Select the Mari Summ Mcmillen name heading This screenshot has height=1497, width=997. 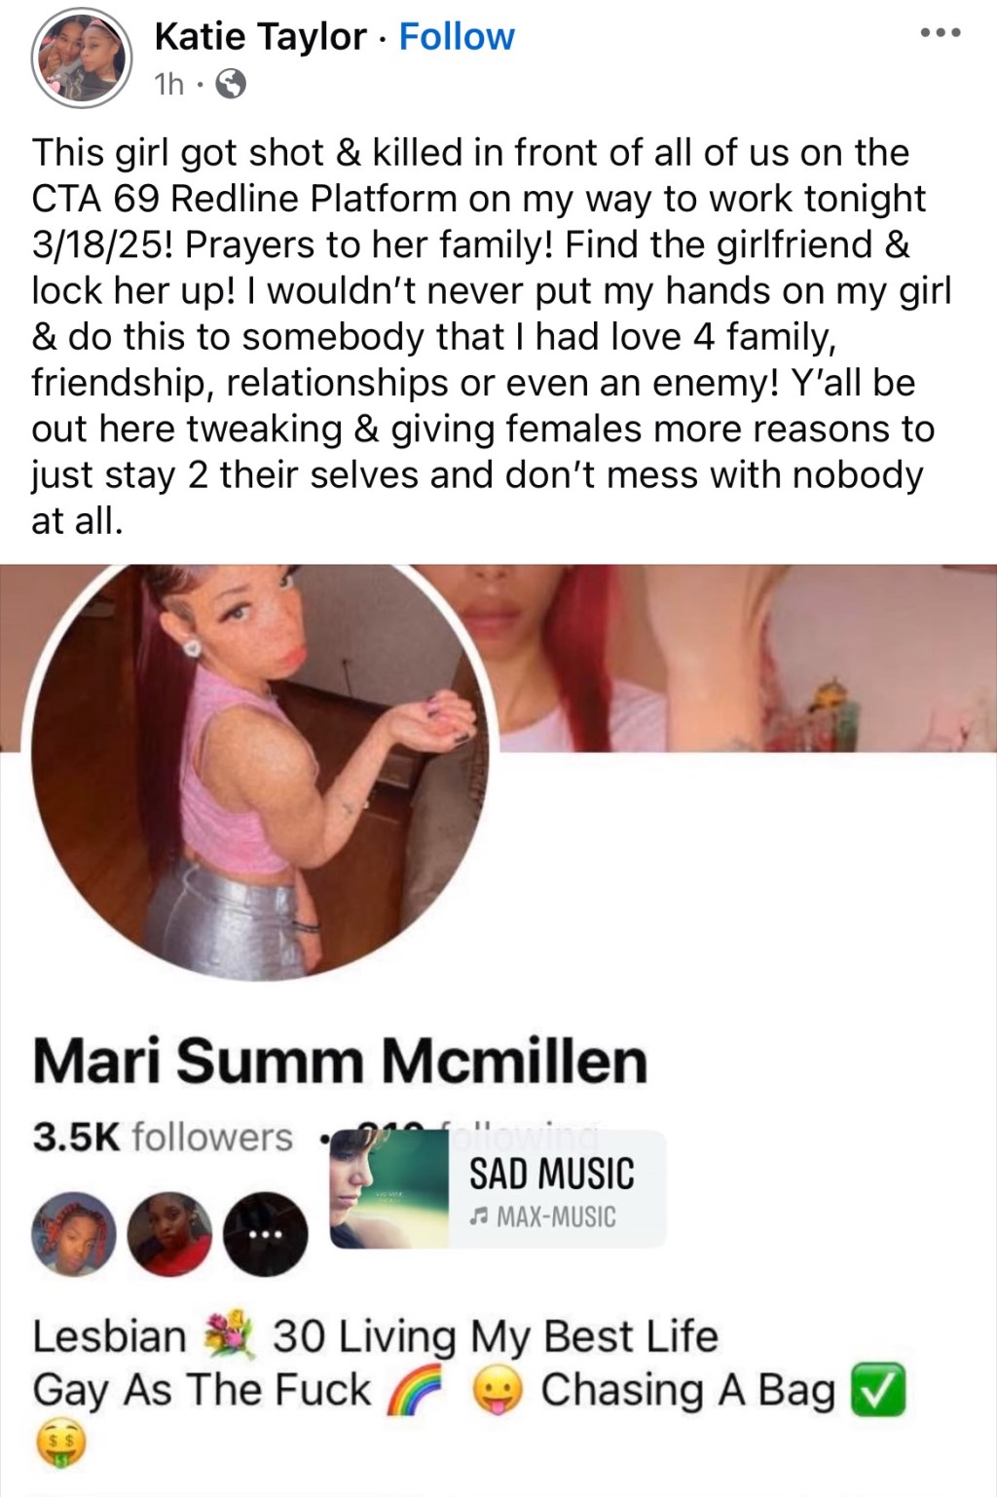(340, 1061)
